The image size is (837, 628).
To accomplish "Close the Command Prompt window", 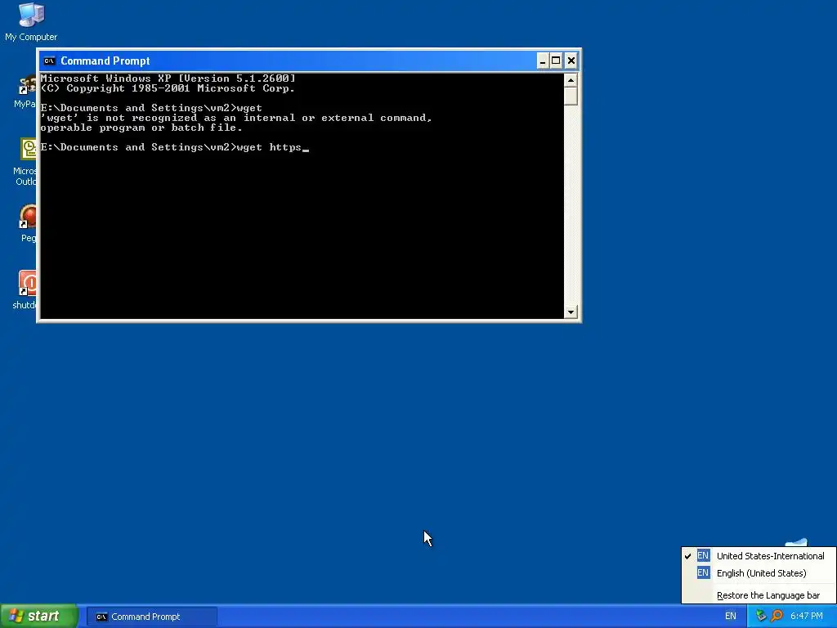I will [x=571, y=61].
